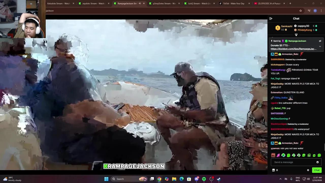325x183 pixels.
Task: Open the browser profile K avatar
Action: pyautogui.click(x=315, y=11)
